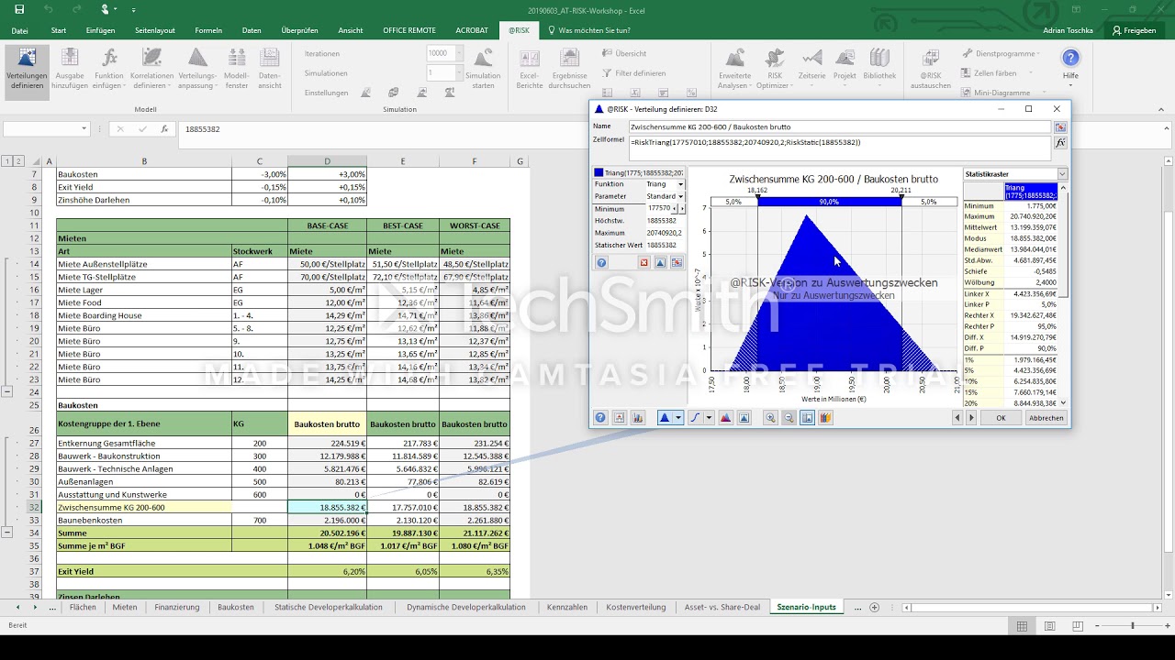Click overlay distribution icon in dialog toolbar
1175x660 pixels.
[725, 418]
